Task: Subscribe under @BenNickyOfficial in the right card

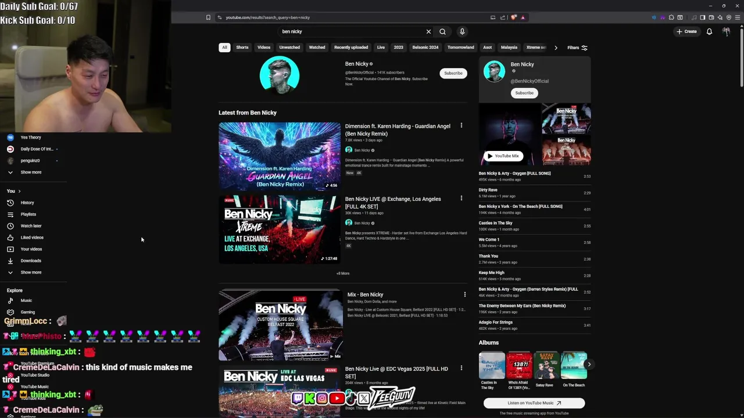Action: [x=524, y=93]
